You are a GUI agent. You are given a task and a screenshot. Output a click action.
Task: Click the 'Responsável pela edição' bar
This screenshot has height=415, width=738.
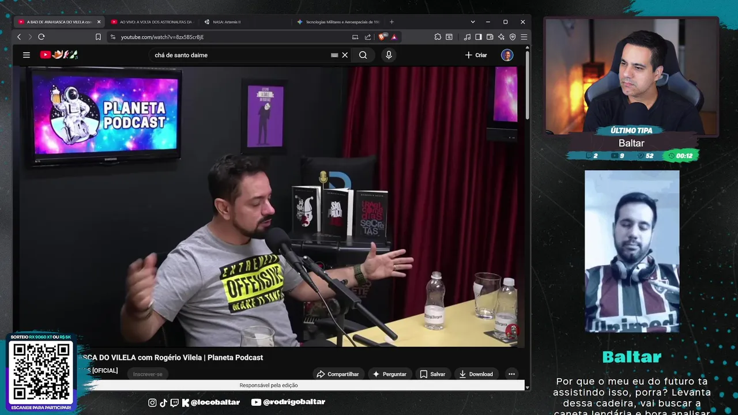coord(269,386)
